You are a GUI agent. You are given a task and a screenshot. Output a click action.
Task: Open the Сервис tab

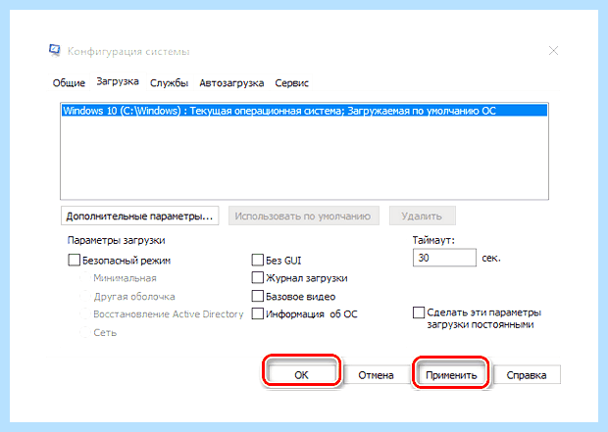pos(291,83)
